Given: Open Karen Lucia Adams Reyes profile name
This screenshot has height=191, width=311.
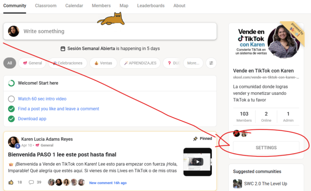Looking at the screenshot, I should [x=47, y=139].
